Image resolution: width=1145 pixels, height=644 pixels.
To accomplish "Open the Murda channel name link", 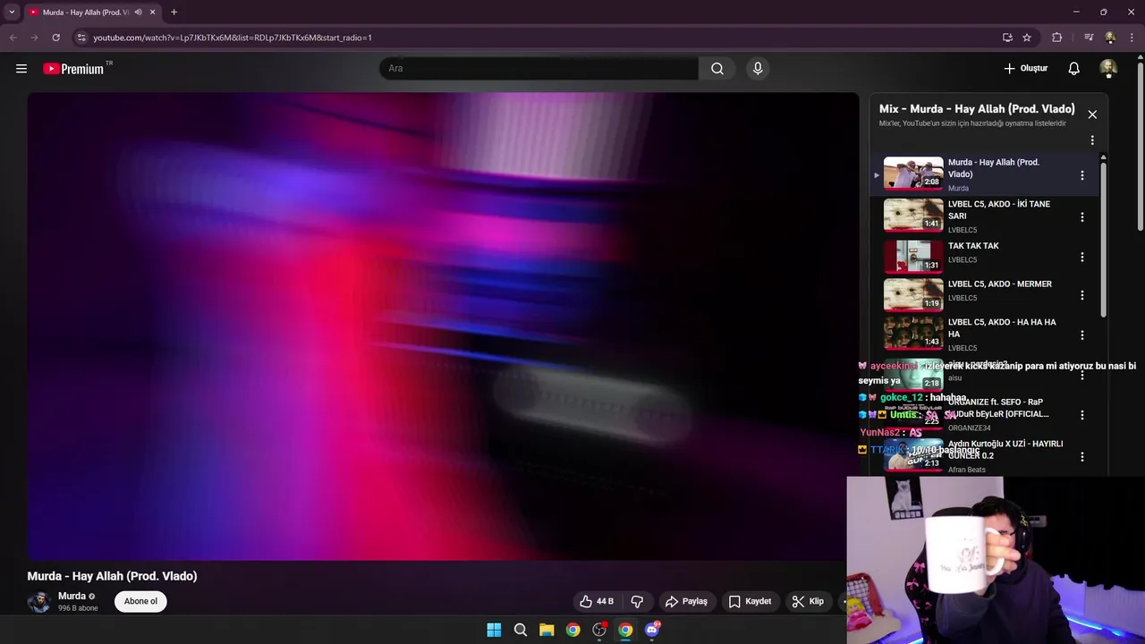I will coord(72,597).
